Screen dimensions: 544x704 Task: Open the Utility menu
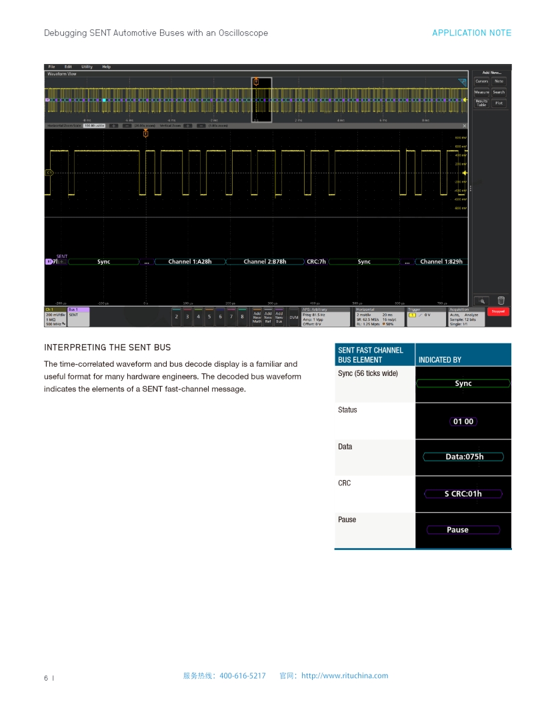coord(87,67)
